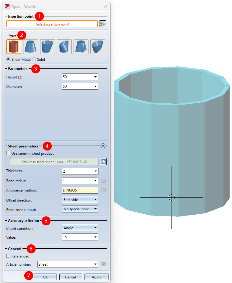Click the Cancel button
The image size is (232, 283).
71,277
